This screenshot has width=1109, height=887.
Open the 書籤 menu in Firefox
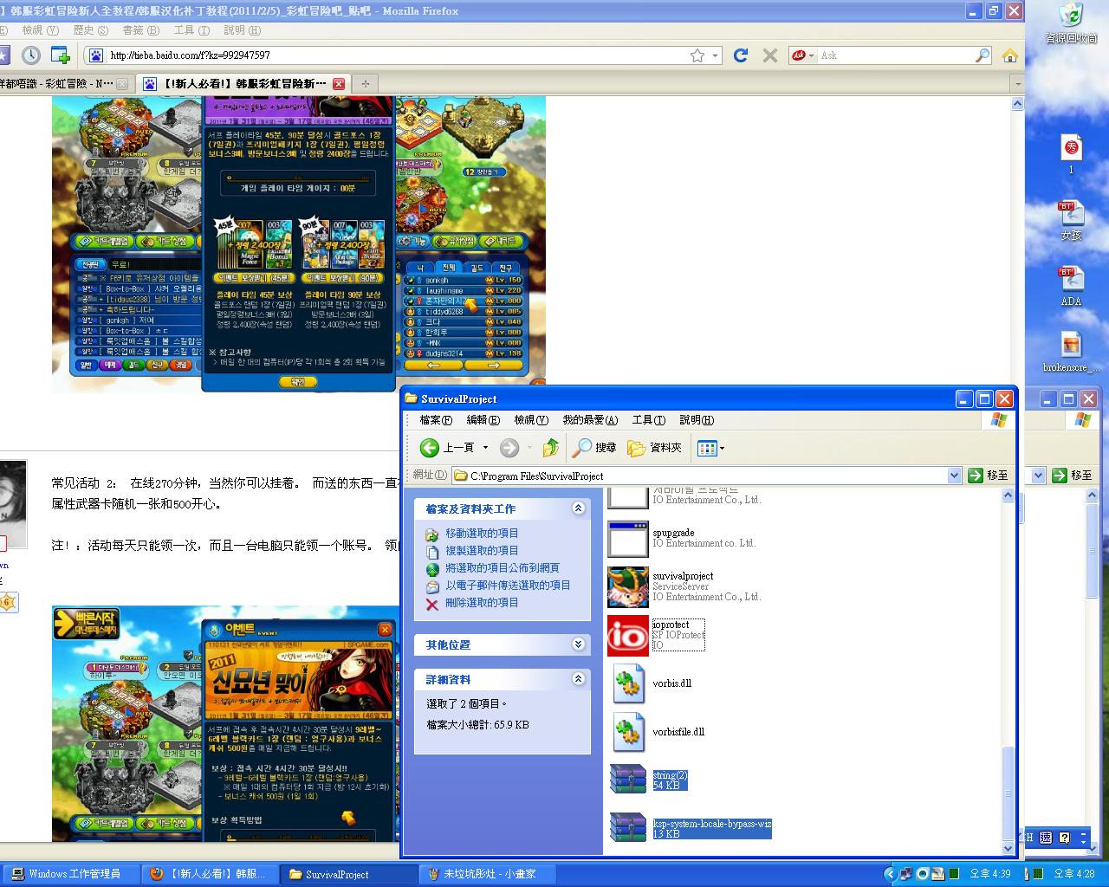(140, 30)
